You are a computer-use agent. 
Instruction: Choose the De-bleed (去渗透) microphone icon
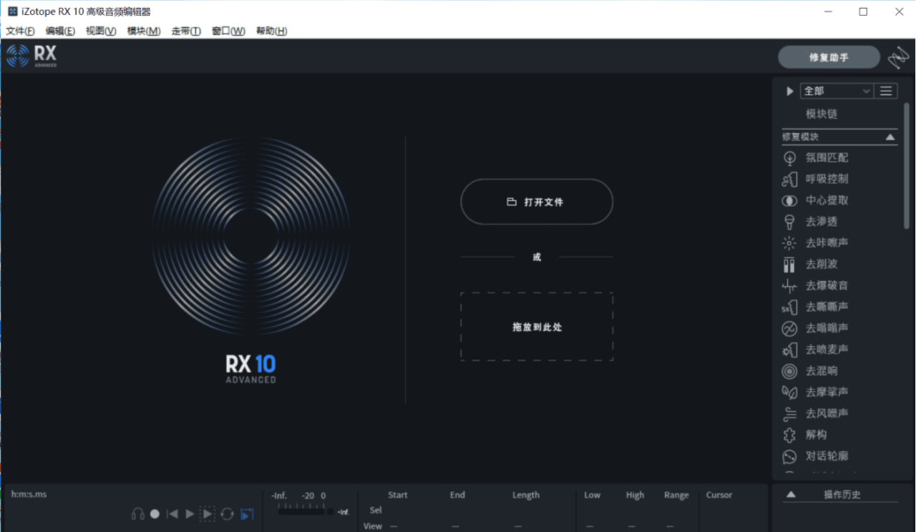tap(789, 222)
